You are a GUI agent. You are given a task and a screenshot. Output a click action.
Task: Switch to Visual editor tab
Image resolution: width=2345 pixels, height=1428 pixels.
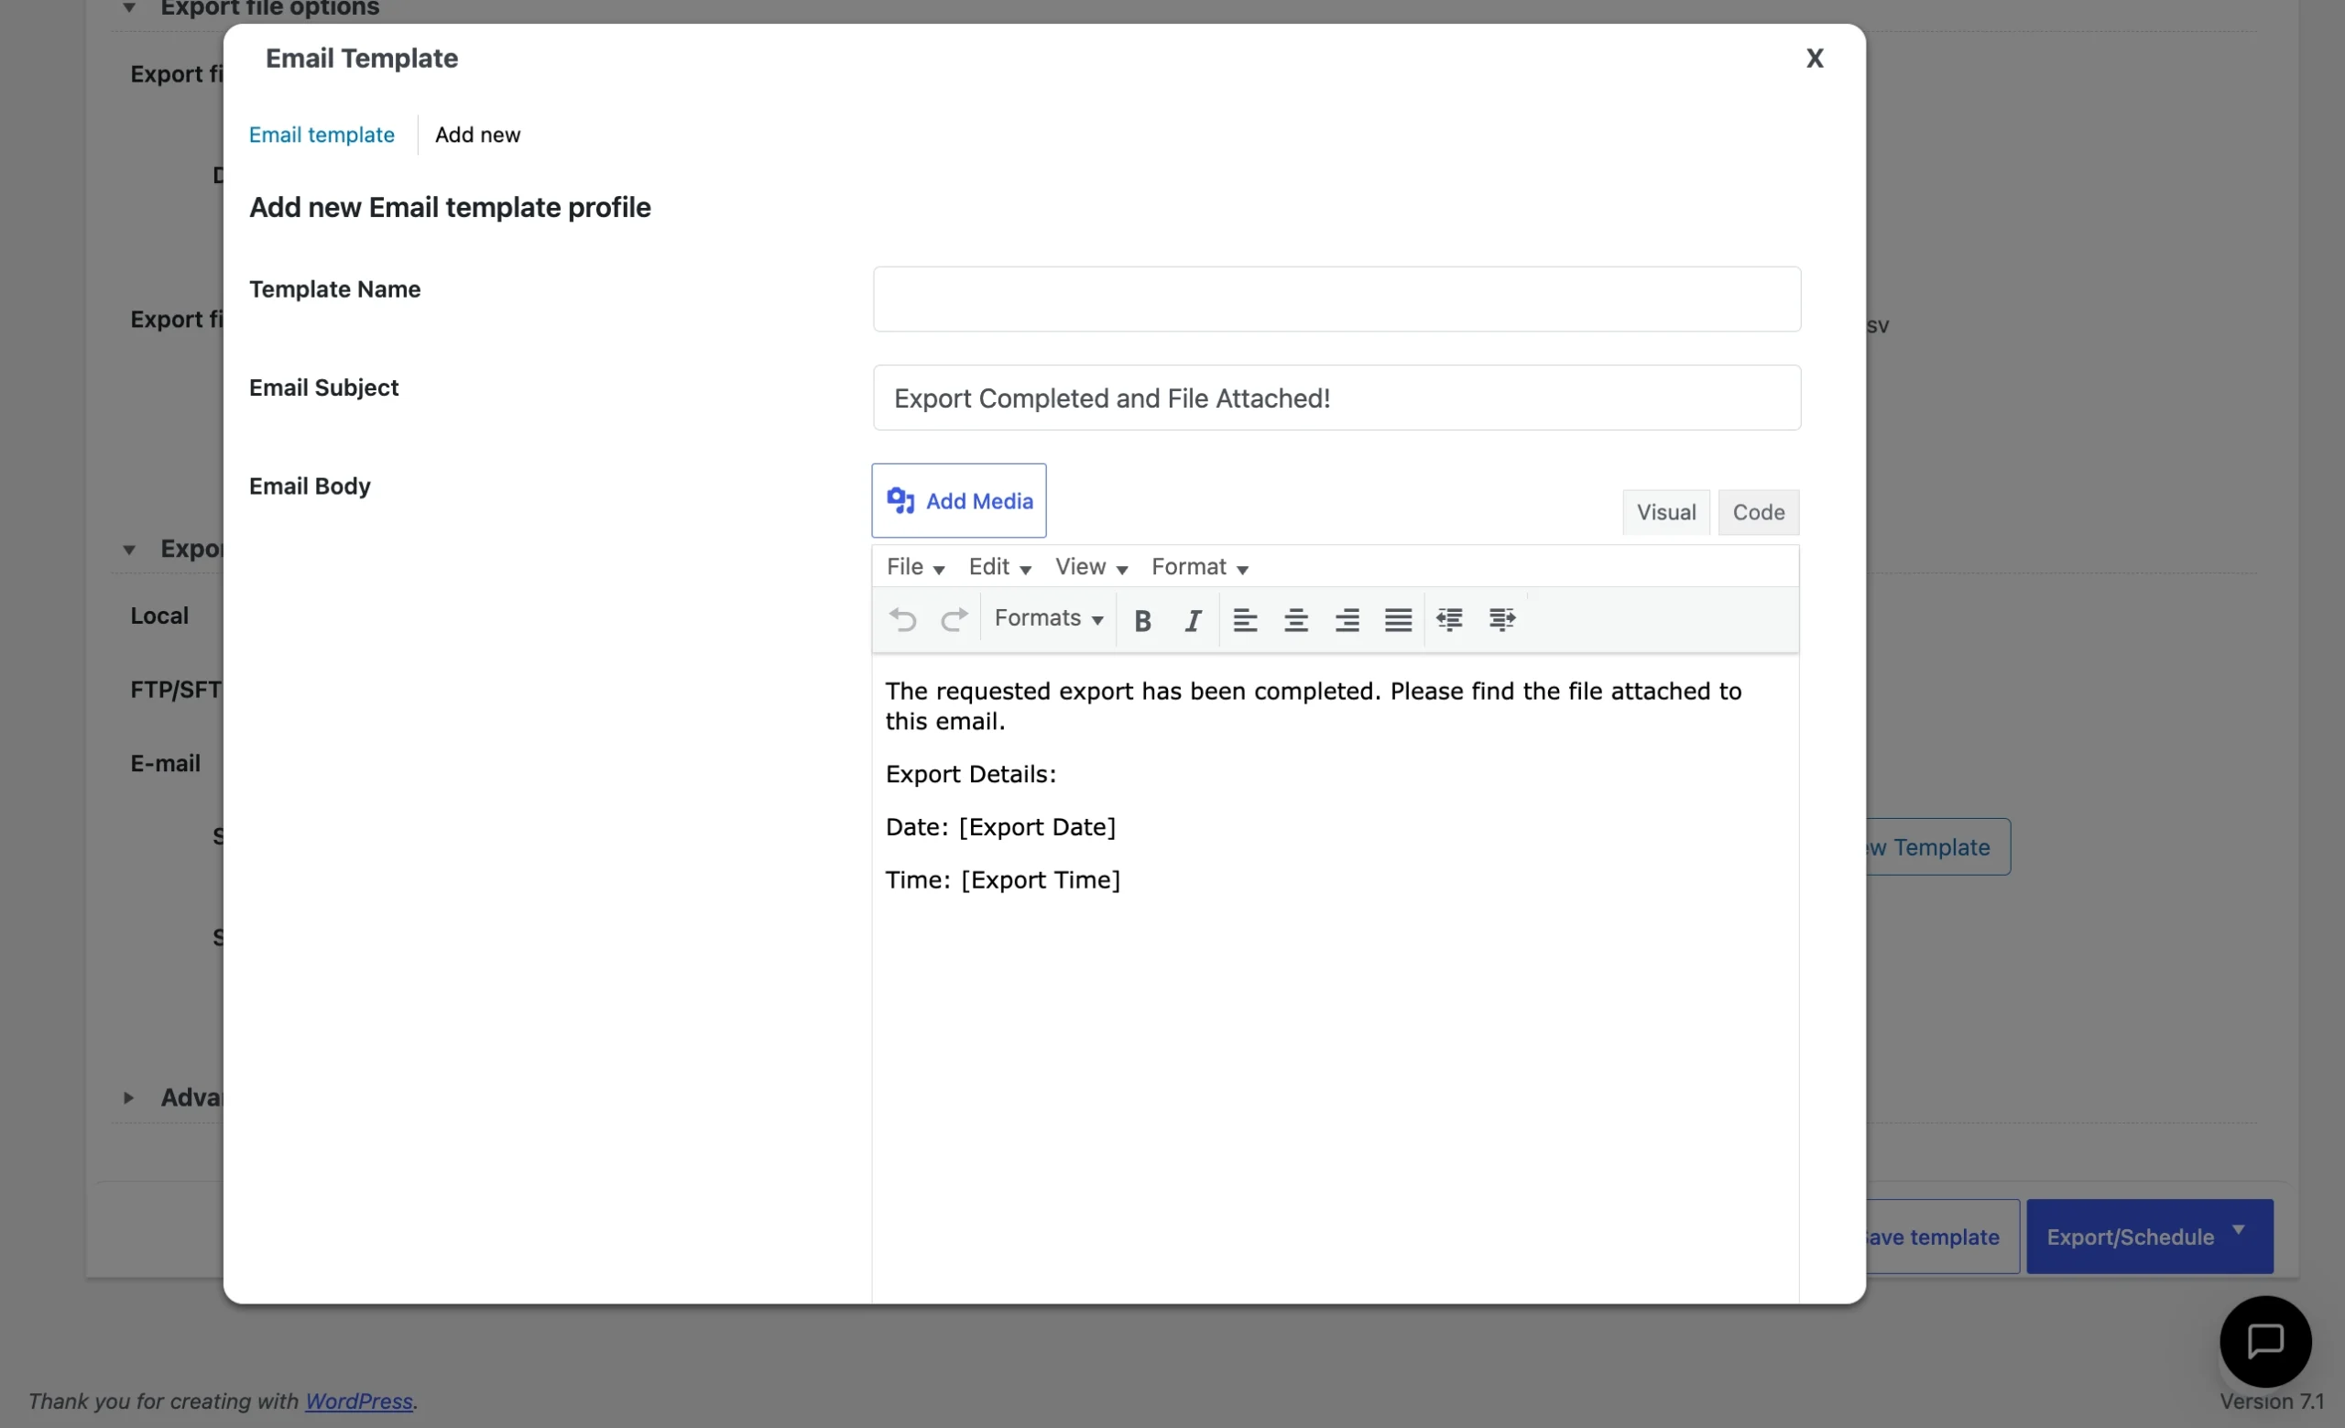point(1665,512)
